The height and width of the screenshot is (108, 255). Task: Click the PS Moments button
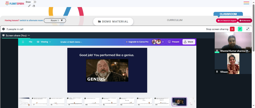pos(245,21)
